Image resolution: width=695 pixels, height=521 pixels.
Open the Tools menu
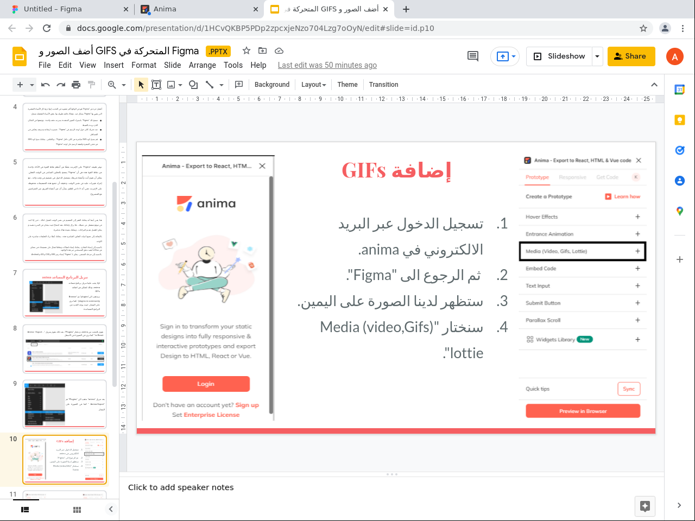pyautogui.click(x=233, y=65)
